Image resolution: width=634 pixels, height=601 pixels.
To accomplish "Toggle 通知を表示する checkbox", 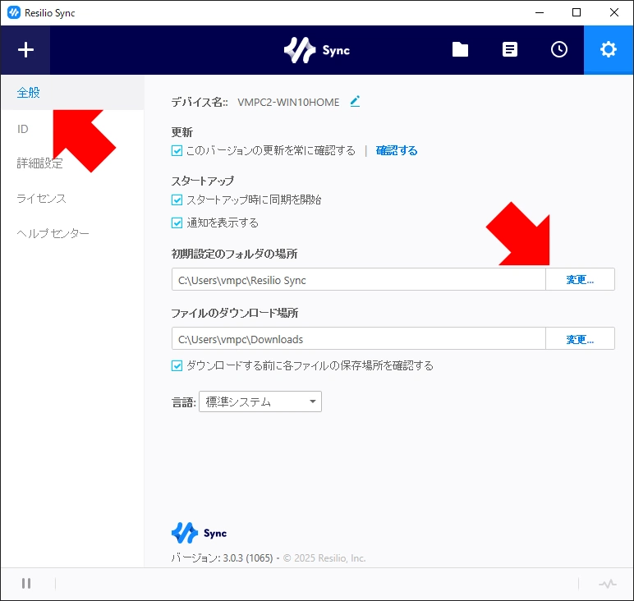I will point(177,223).
